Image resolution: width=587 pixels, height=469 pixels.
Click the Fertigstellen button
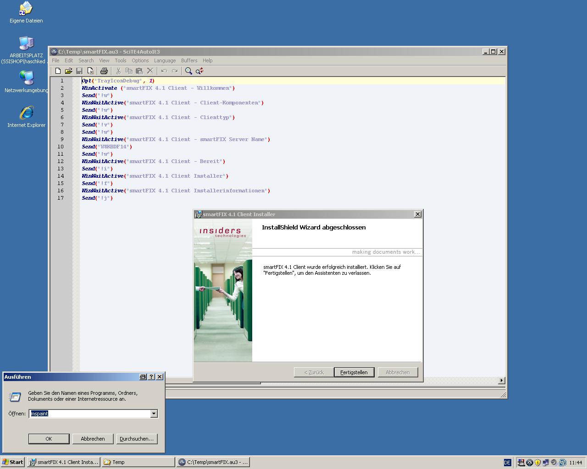click(x=354, y=372)
